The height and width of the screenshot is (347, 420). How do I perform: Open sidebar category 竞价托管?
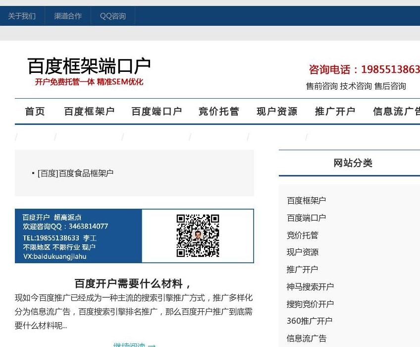click(x=303, y=235)
